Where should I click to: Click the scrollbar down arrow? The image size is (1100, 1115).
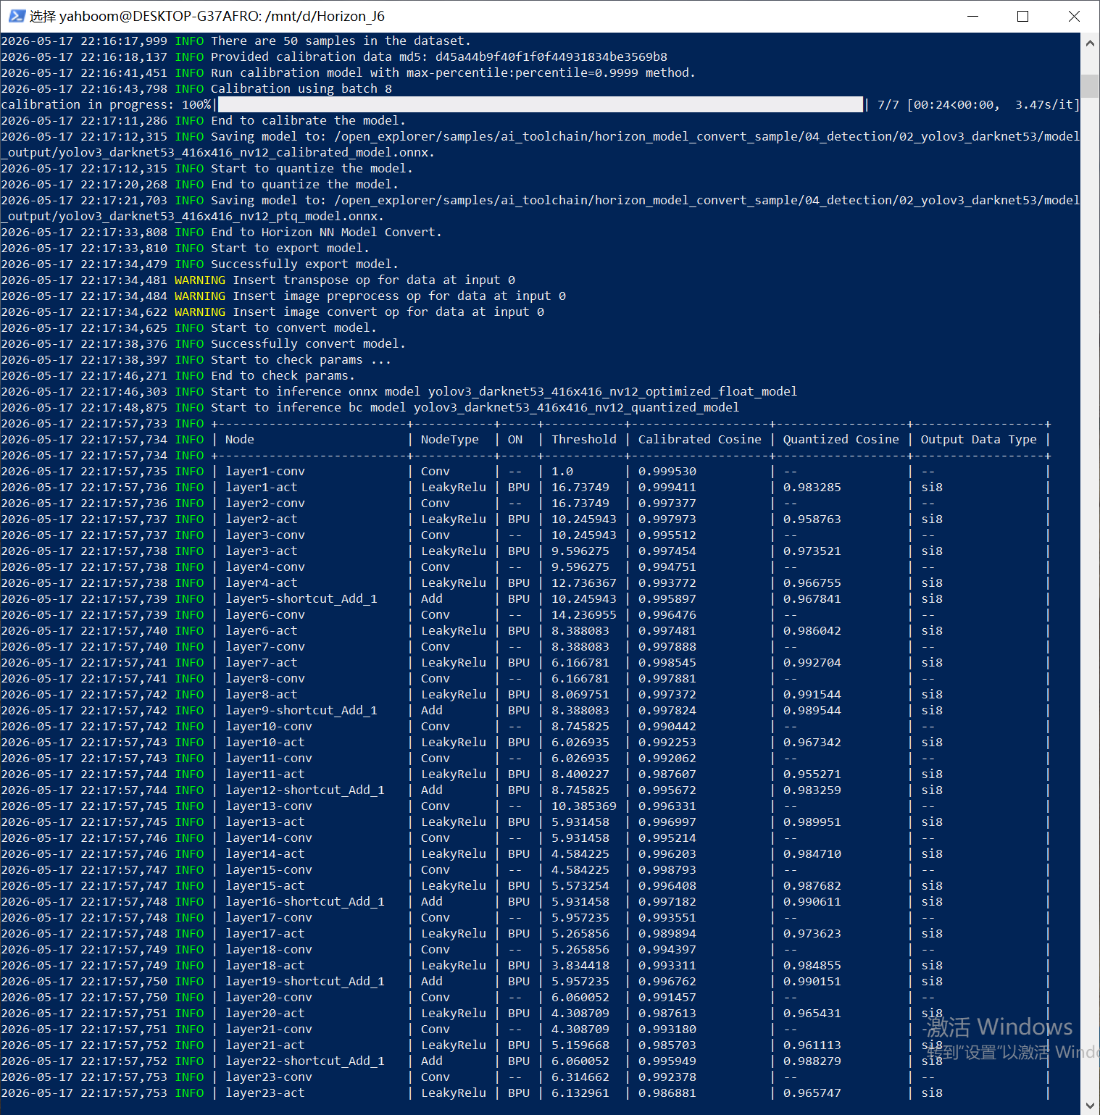point(1090,1106)
